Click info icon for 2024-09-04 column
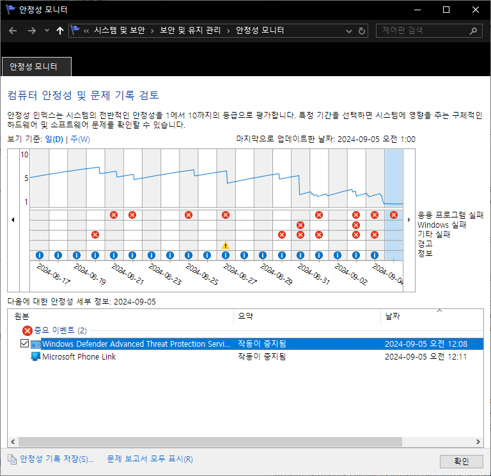 (375, 255)
